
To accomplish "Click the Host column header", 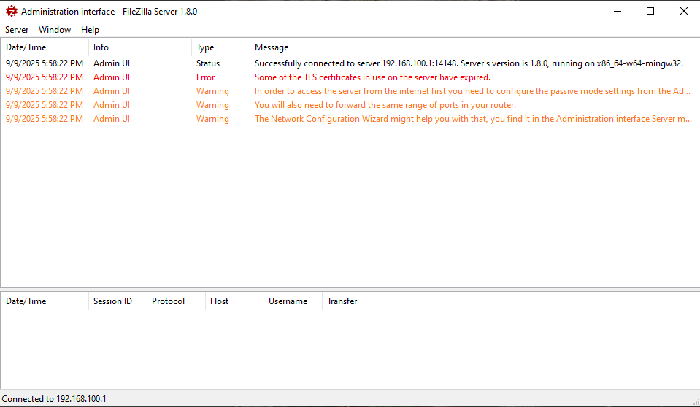I will (235, 301).
